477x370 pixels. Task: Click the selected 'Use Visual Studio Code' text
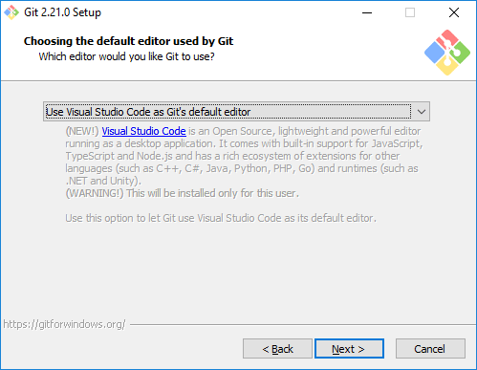pos(148,112)
